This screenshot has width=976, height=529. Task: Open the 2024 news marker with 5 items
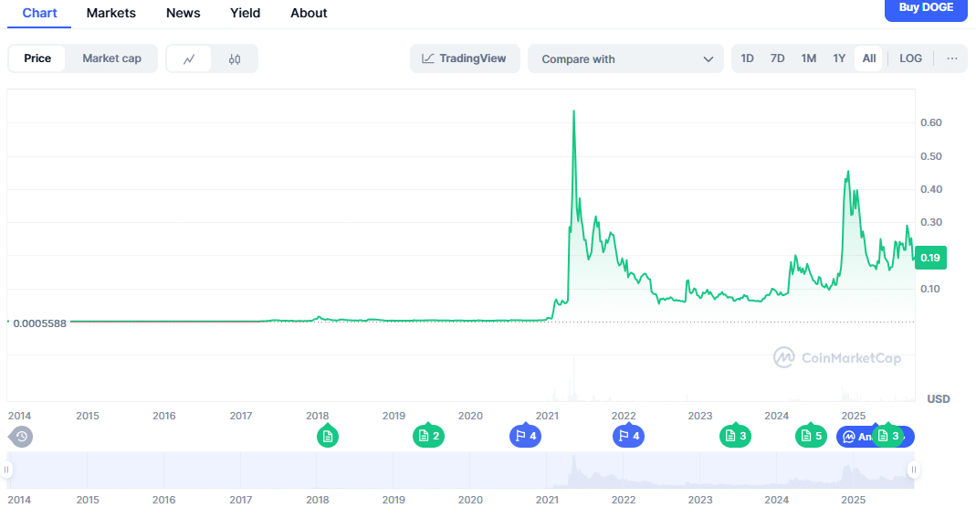click(811, 437)
